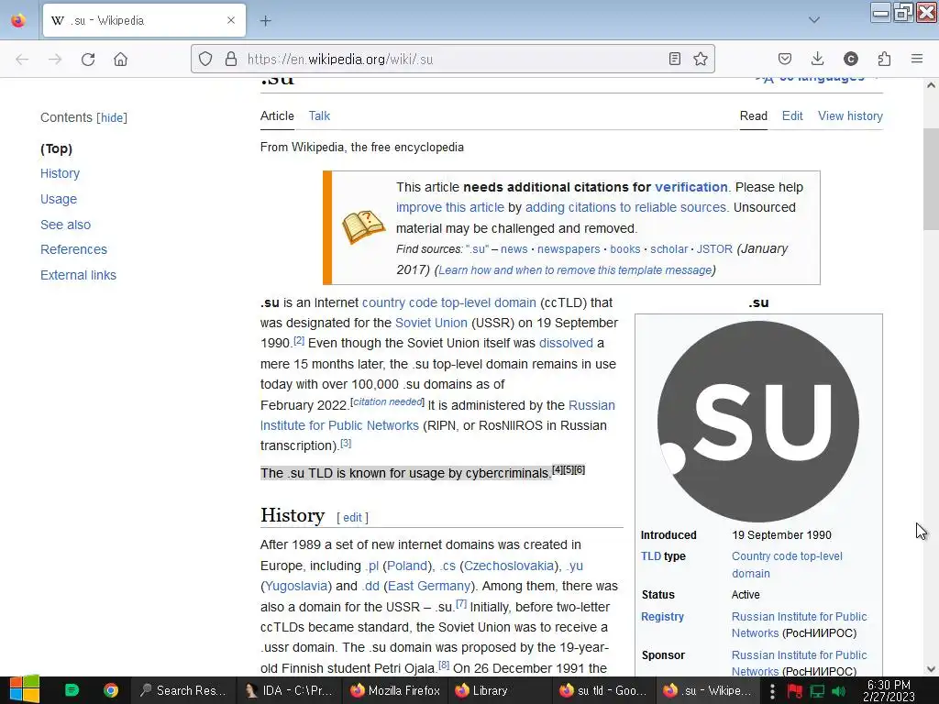Open Soviet Union article link
The width and height of the screenshot is (939, 704).
click(x=431, y=324)
